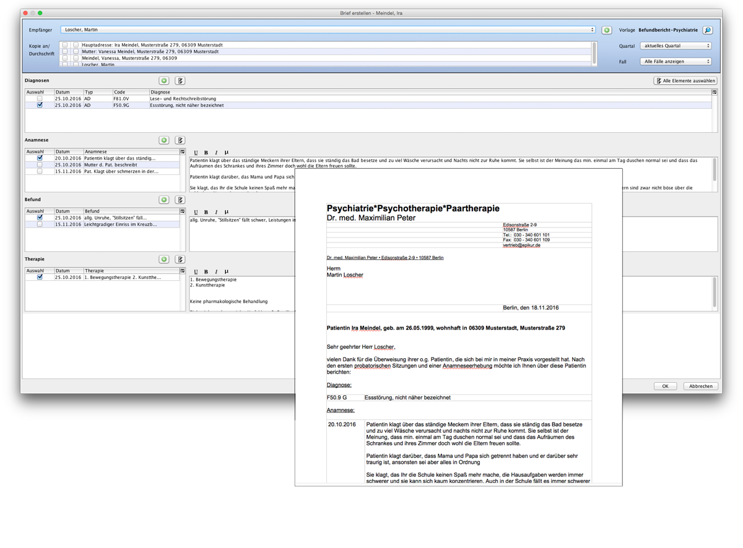The image size is (743, 548).
Task: Add a new entry in Diagnosen section
Action: 164,80
